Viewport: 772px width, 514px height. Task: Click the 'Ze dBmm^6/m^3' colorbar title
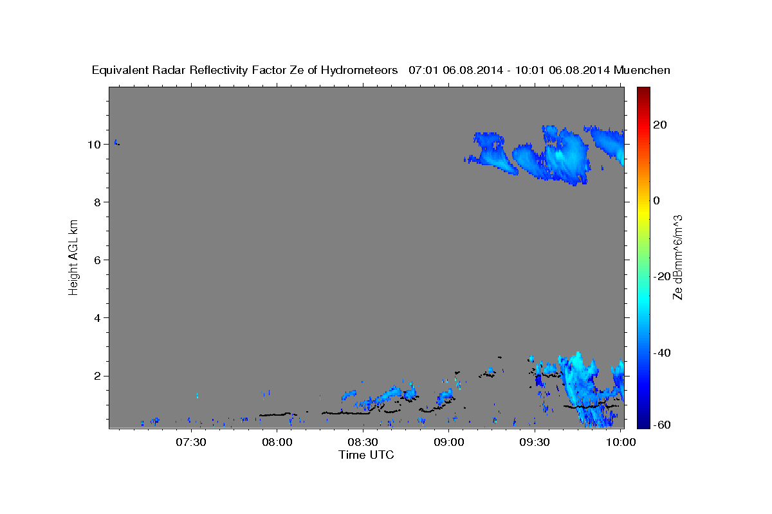tap(677, 257)
